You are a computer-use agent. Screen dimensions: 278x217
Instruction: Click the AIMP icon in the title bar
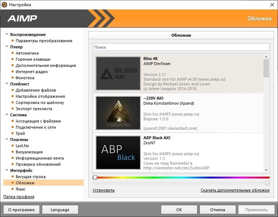(4, 5)
